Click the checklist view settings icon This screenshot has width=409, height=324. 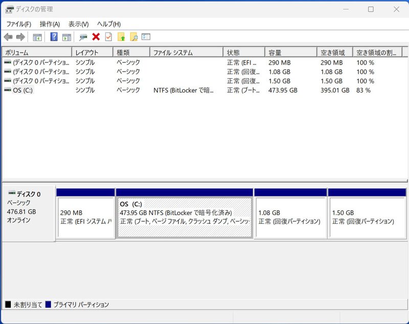point(146,37)
